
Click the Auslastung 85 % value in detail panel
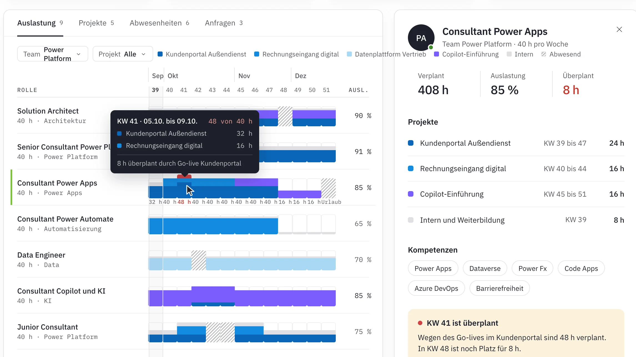pyautogui.click(x=504, y=90)
